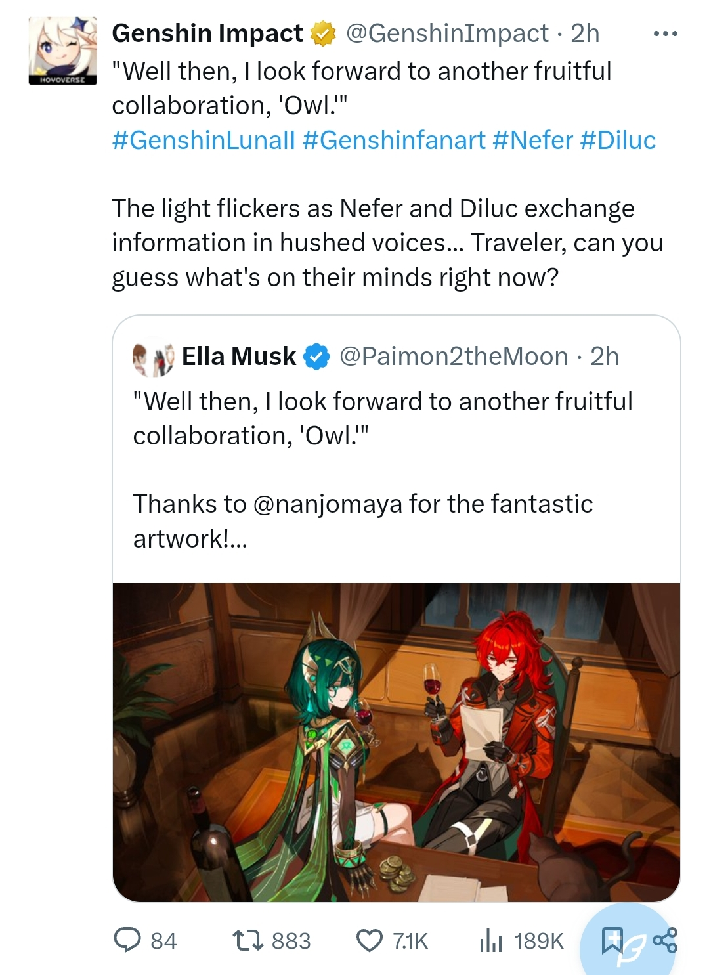This screenshot has width=709, height=975.
Task: Follow the #Nefer hashtag link
Action: (532, 140)
